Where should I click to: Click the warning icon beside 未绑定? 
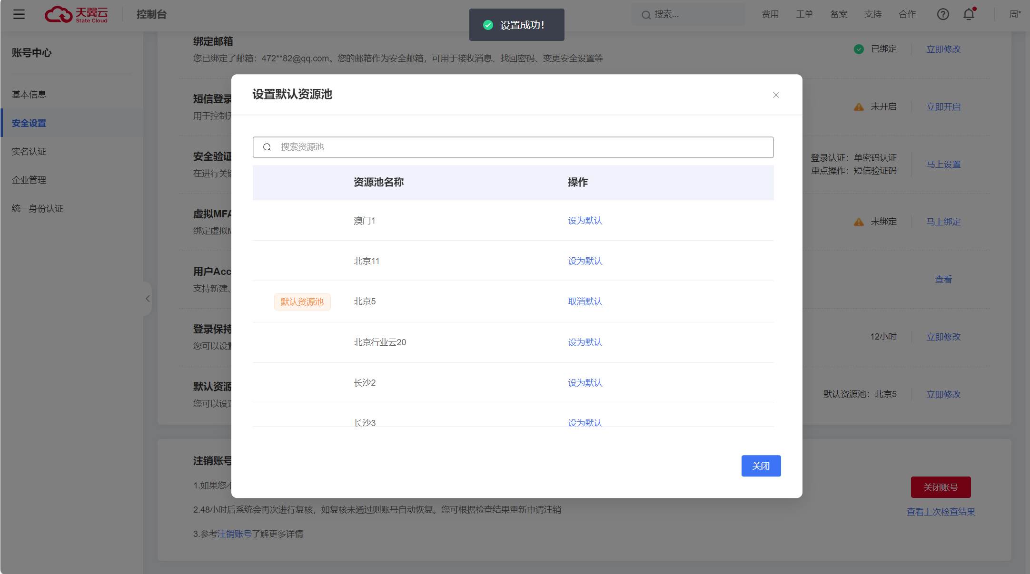[x=859, y=222]
